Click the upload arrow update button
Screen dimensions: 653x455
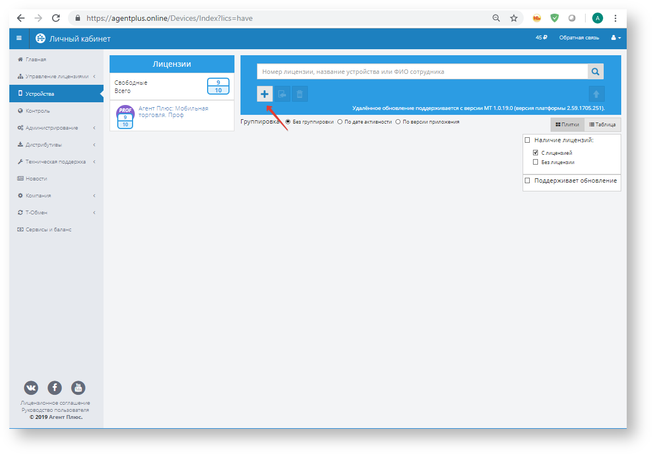(x=596, y=94)
